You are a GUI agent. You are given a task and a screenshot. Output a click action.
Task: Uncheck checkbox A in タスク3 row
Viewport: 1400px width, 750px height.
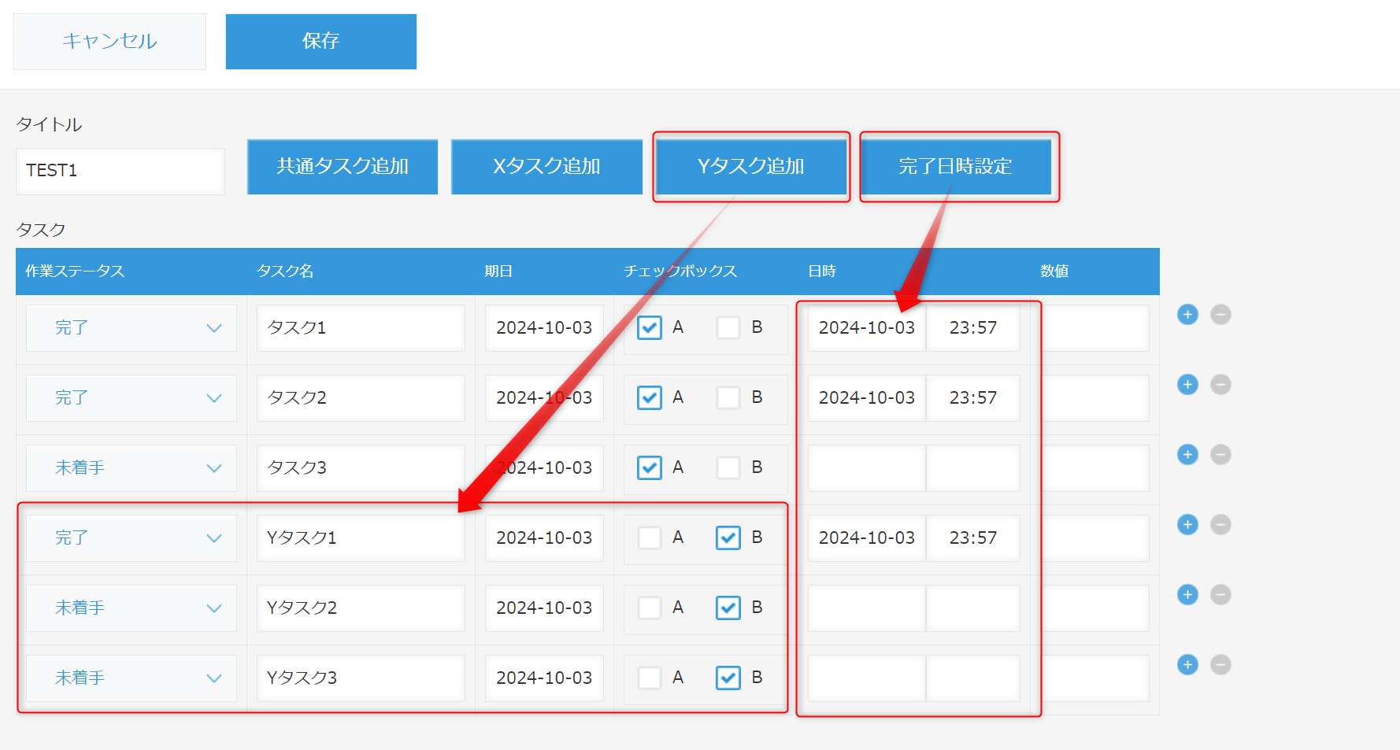click(650, 467)
